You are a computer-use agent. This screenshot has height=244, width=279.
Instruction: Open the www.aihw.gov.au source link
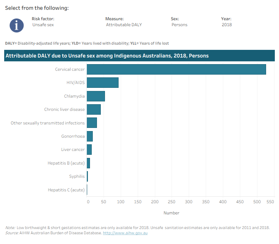tap(125, 233)
